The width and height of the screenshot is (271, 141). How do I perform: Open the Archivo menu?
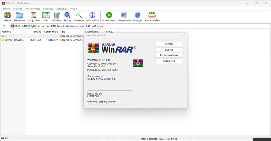(x=6, y=9)
